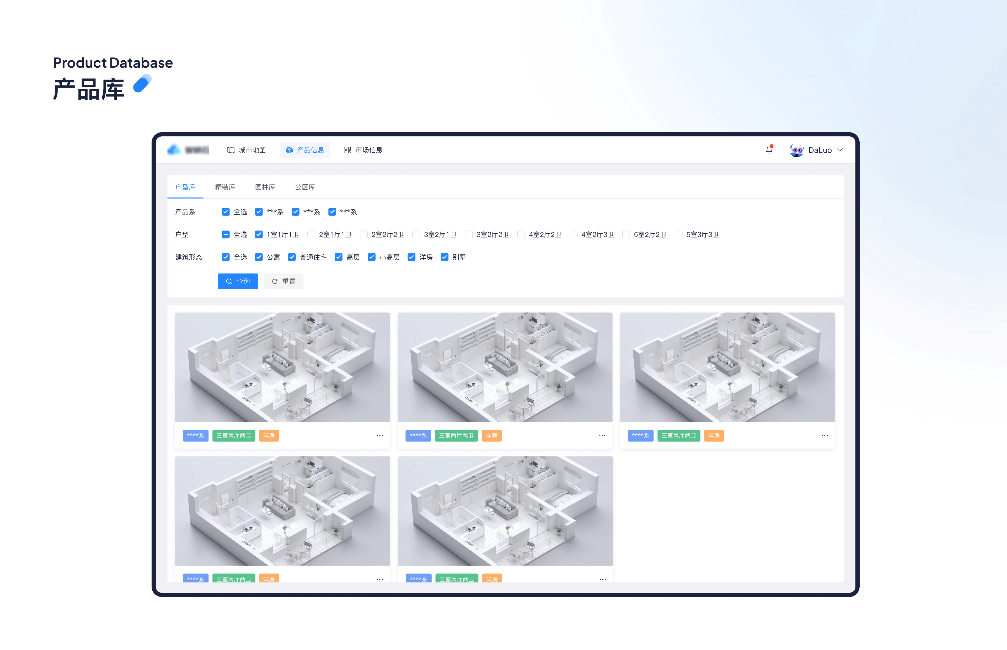Open the 产品信息 menu item

[304, 150]
